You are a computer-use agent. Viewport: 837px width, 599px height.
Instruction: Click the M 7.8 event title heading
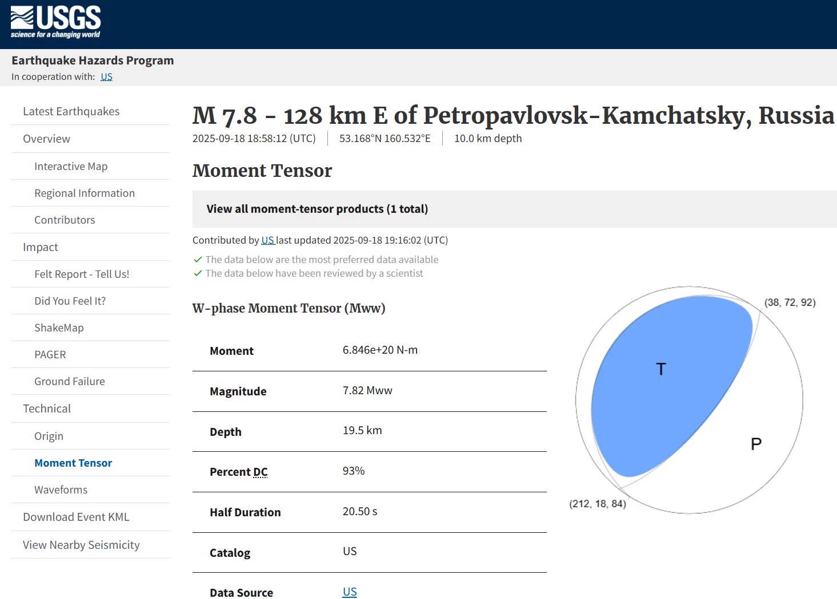tap(513, 116)
